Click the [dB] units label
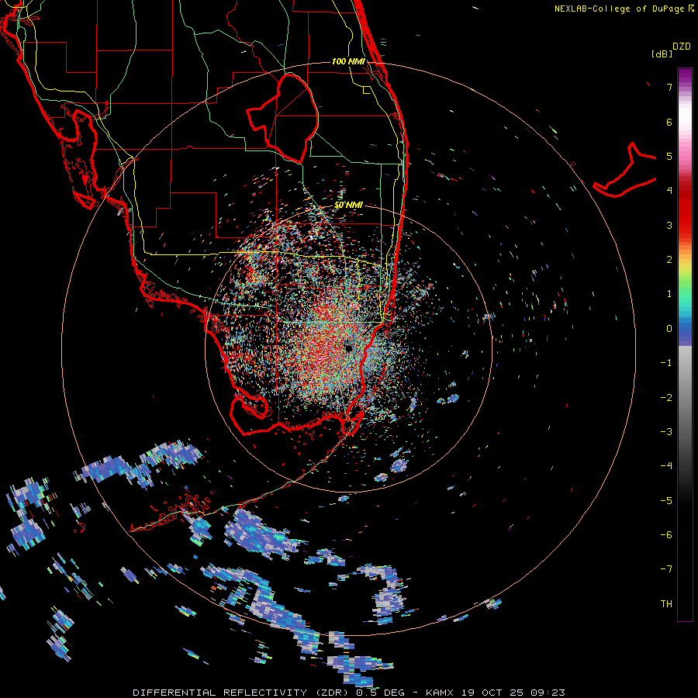Screen dimensions: 698x698 click(662, 54)
